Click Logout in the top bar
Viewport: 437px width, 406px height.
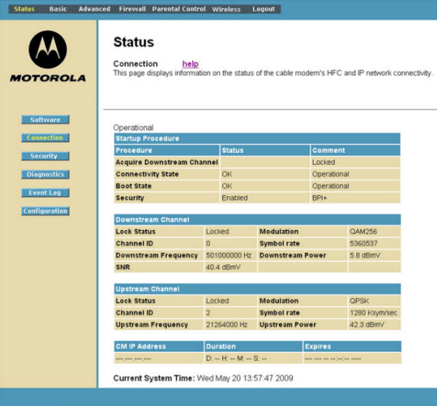coord(263,9)
